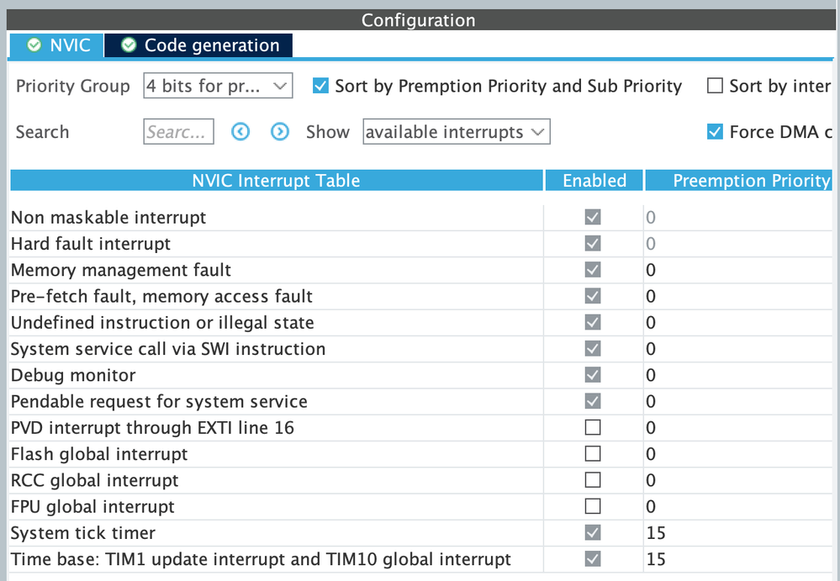Click the Search input field
The height and width of the screenshot is (581, 840).
178,131
